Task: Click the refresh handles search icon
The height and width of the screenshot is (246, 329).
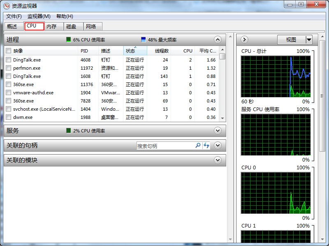Action: (x=206, y=146)
